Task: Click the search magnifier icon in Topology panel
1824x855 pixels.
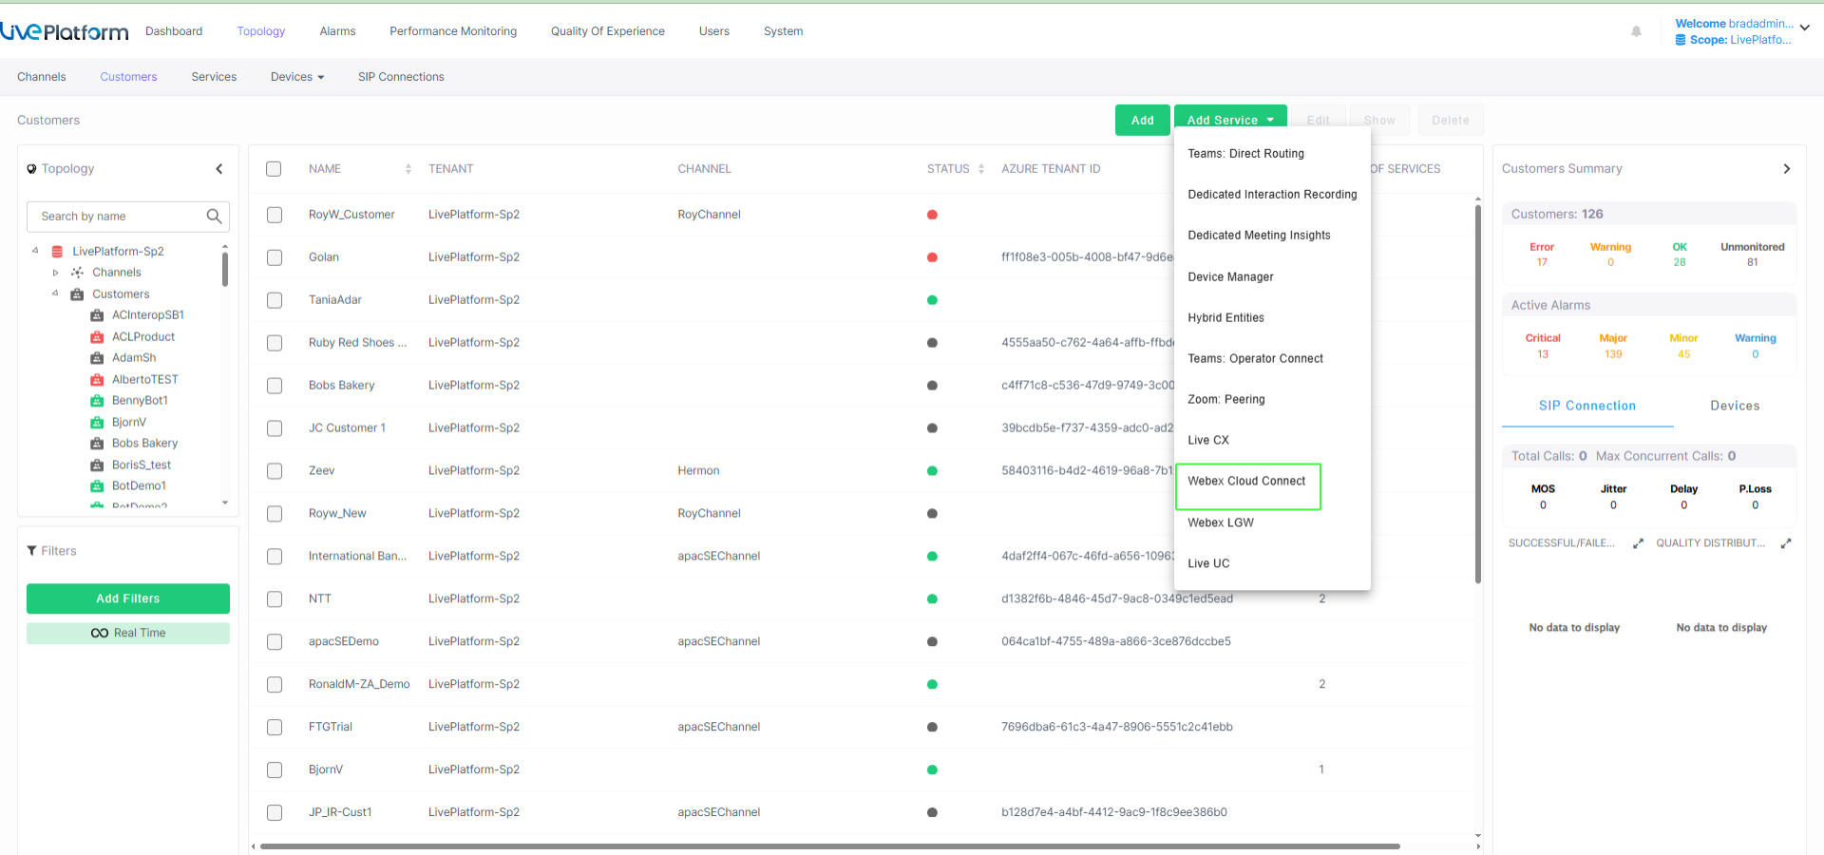Action: 214,217
